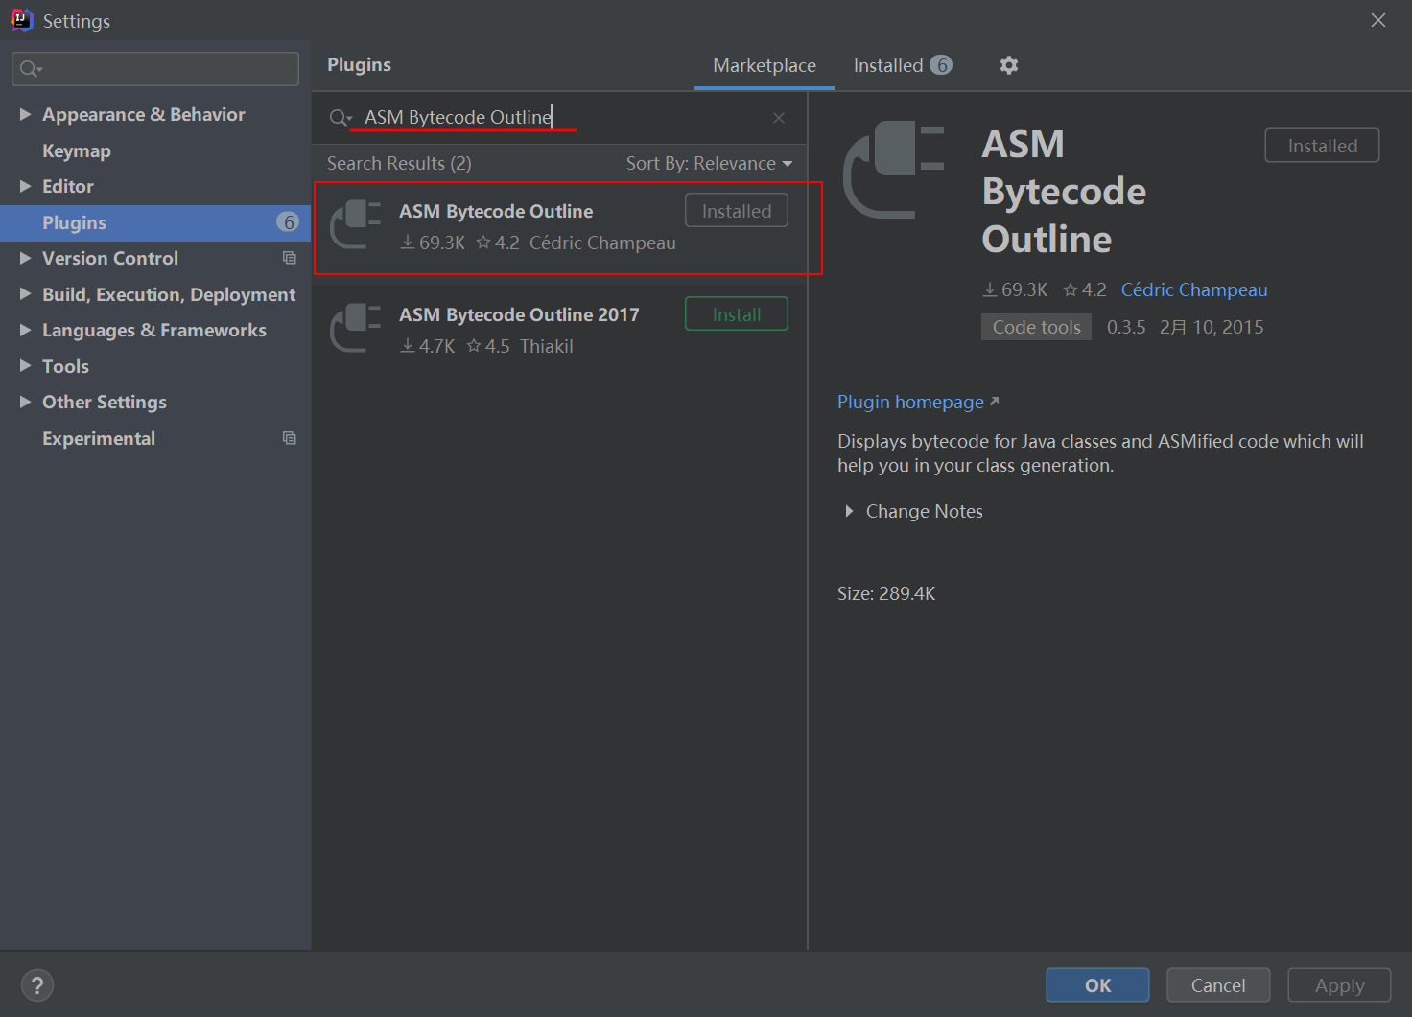Screen dimensions: 1412x1017
Task: Click the ASM Bytecode Outline plugin list icon
Action: tap(355, 225)
